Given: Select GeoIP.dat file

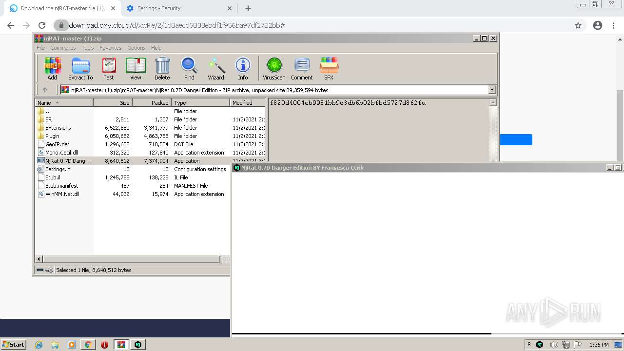Looking at the screenshot, I should (150, 144).
